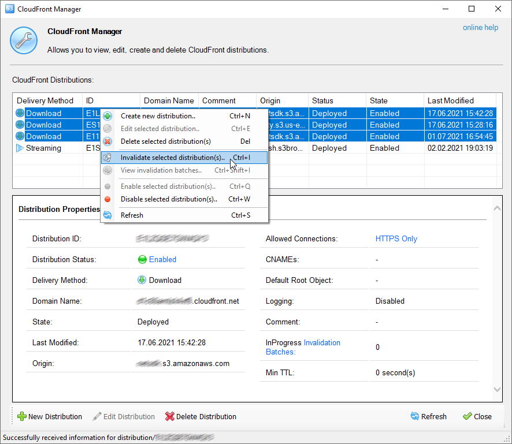The height and width of the screenshot is (444, 512).
Task: Click download icon of row modified 17.06.2021 15:28:16
Action: (20, 125)
